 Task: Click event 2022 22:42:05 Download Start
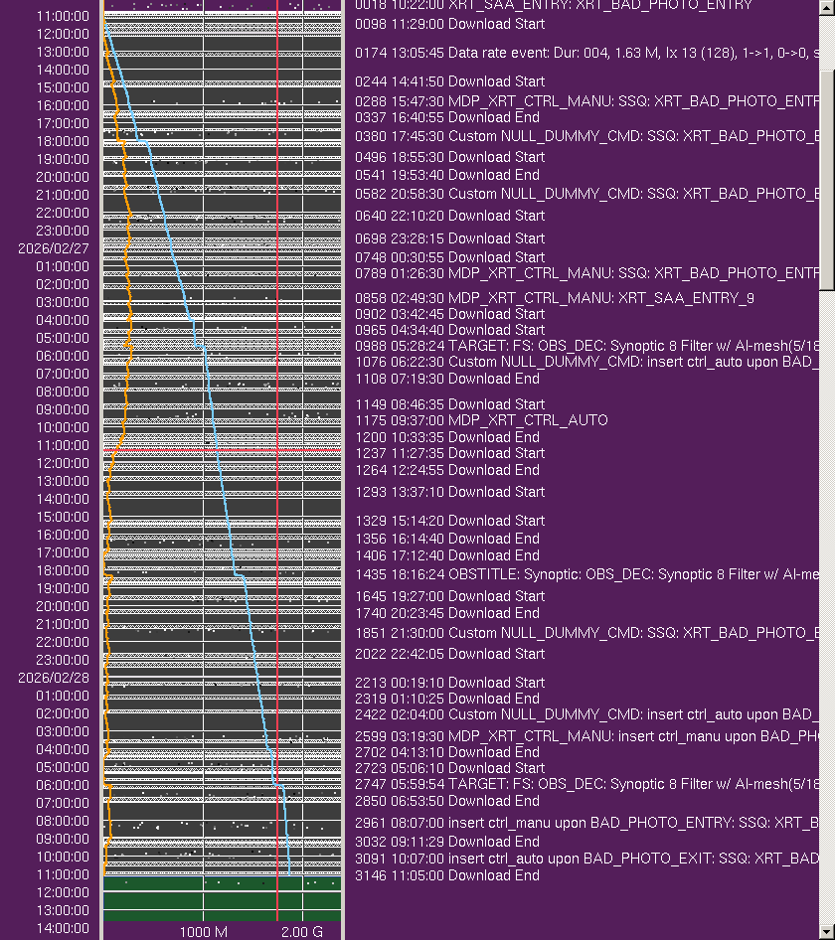pyautogui.click(x=449, y=654)
